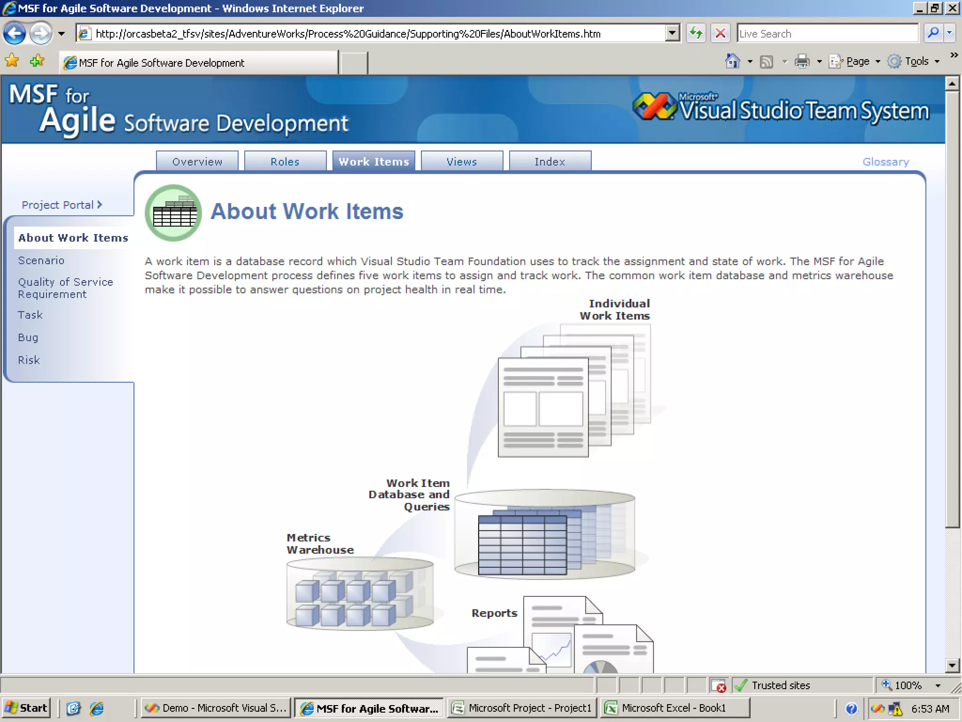
Task: Click the Stop loading red X icon
Action: pos(720,33)
